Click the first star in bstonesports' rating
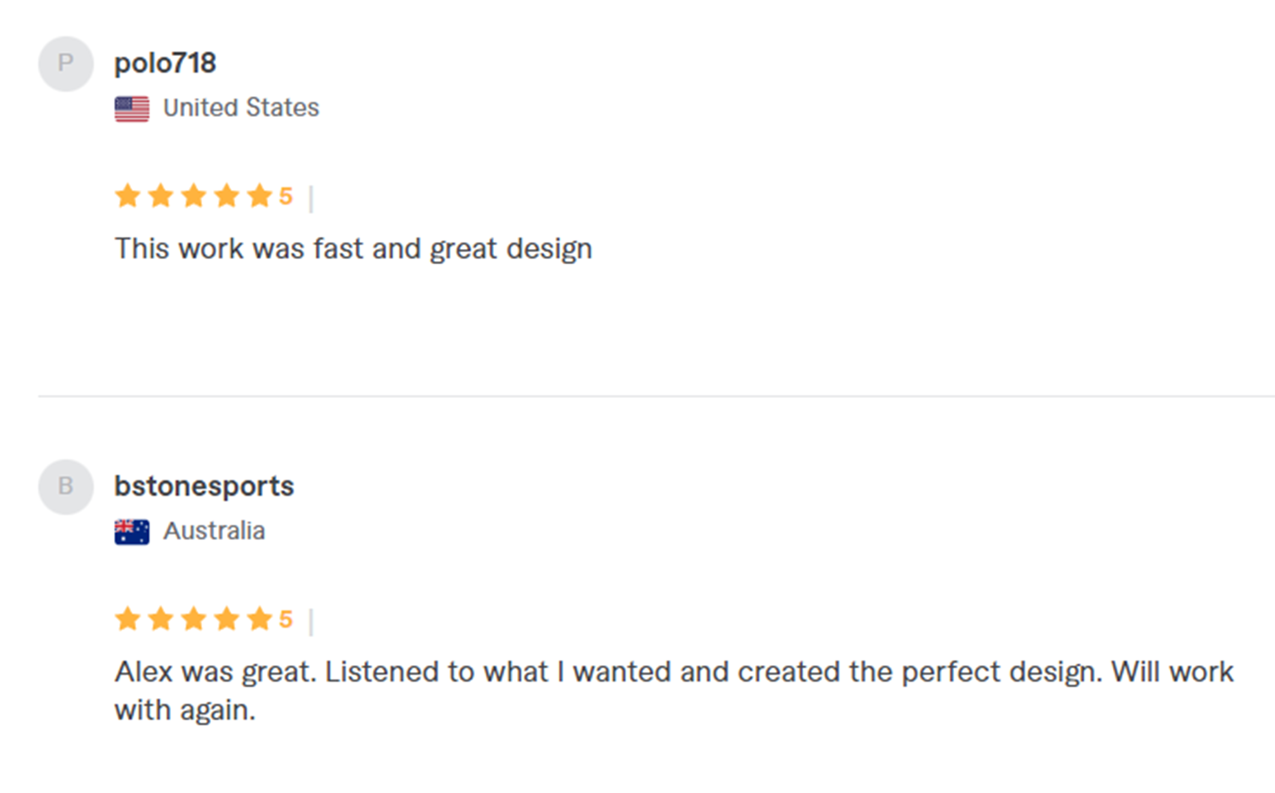The height and width of the screenshot is (793, 1275). 128,619
